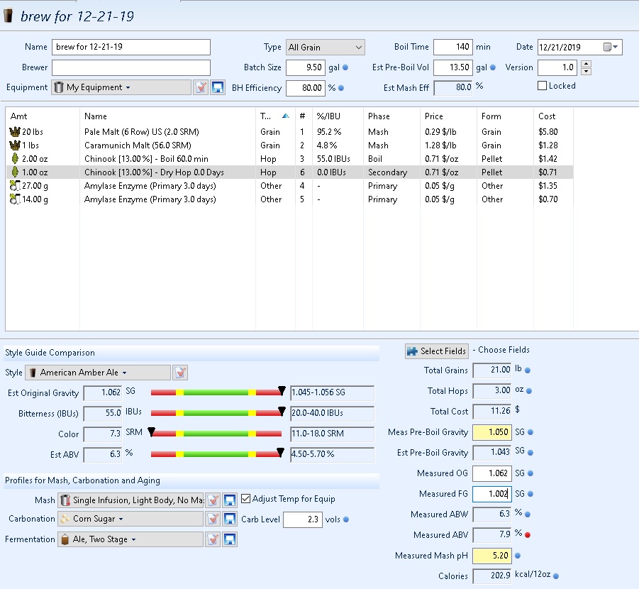Open the calendar picker in the Date field
Viewport: 639px width, 589px height.
(x=611, y=47)
